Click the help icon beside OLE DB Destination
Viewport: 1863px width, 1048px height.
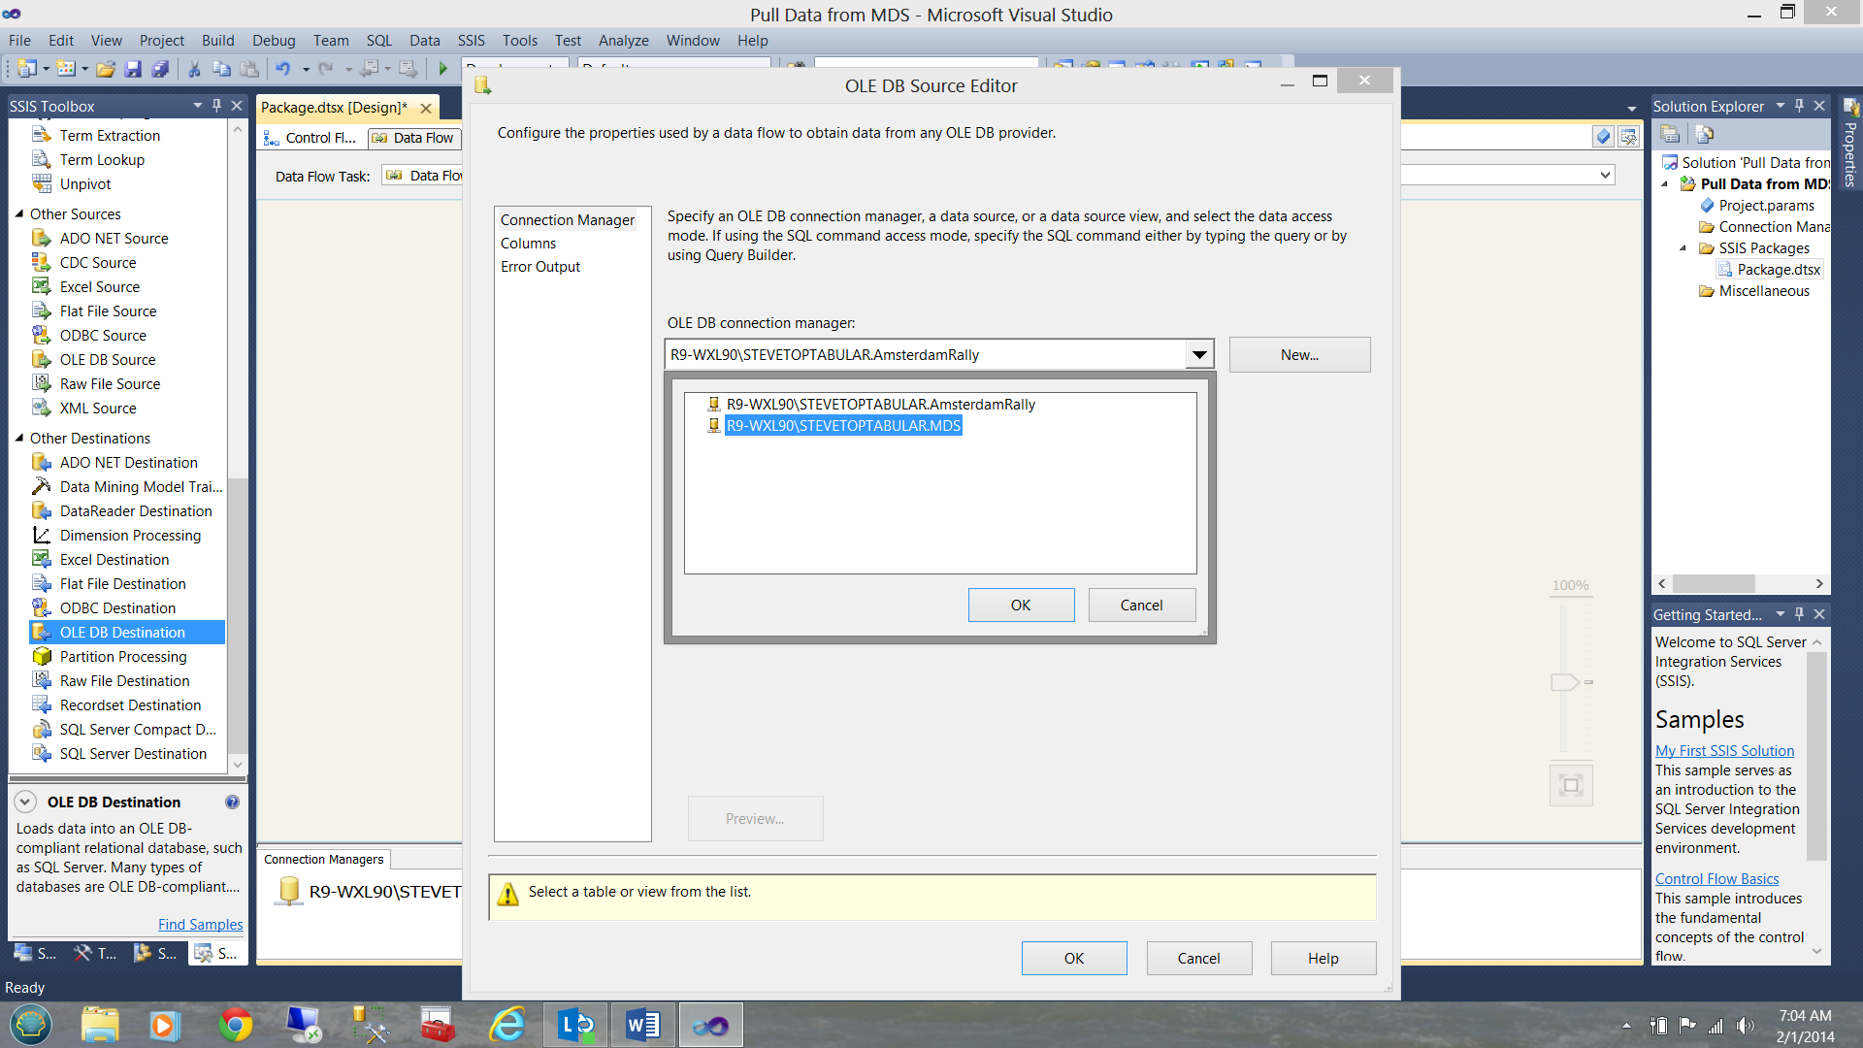pos(232,802)
